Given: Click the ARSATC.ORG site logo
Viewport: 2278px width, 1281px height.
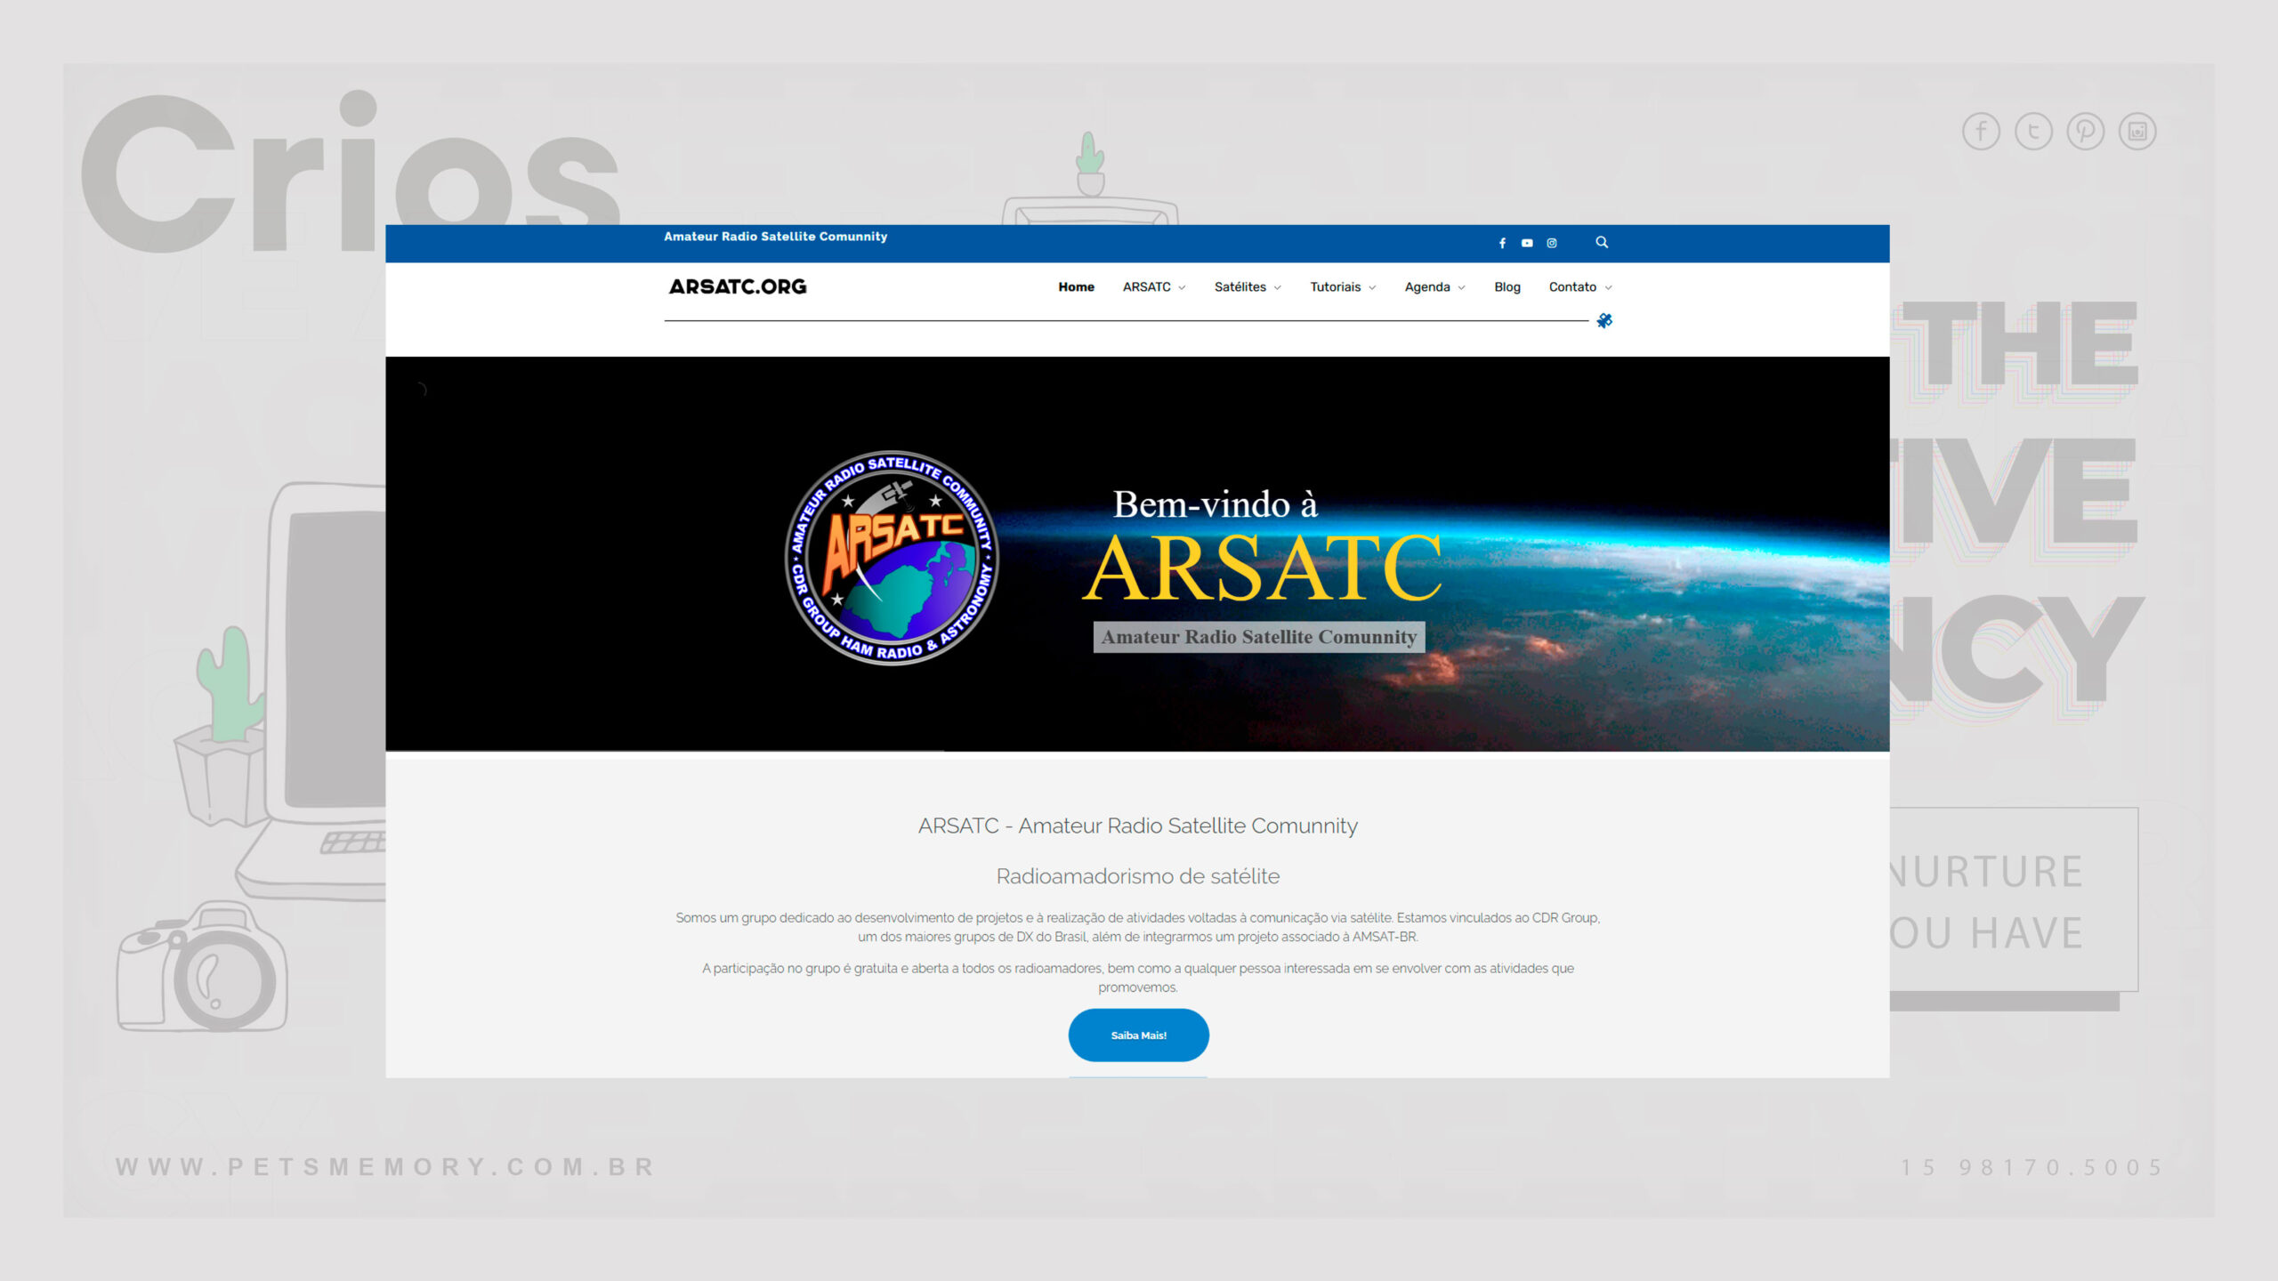Looking at the screenshot, I should [x=738, y=286].
